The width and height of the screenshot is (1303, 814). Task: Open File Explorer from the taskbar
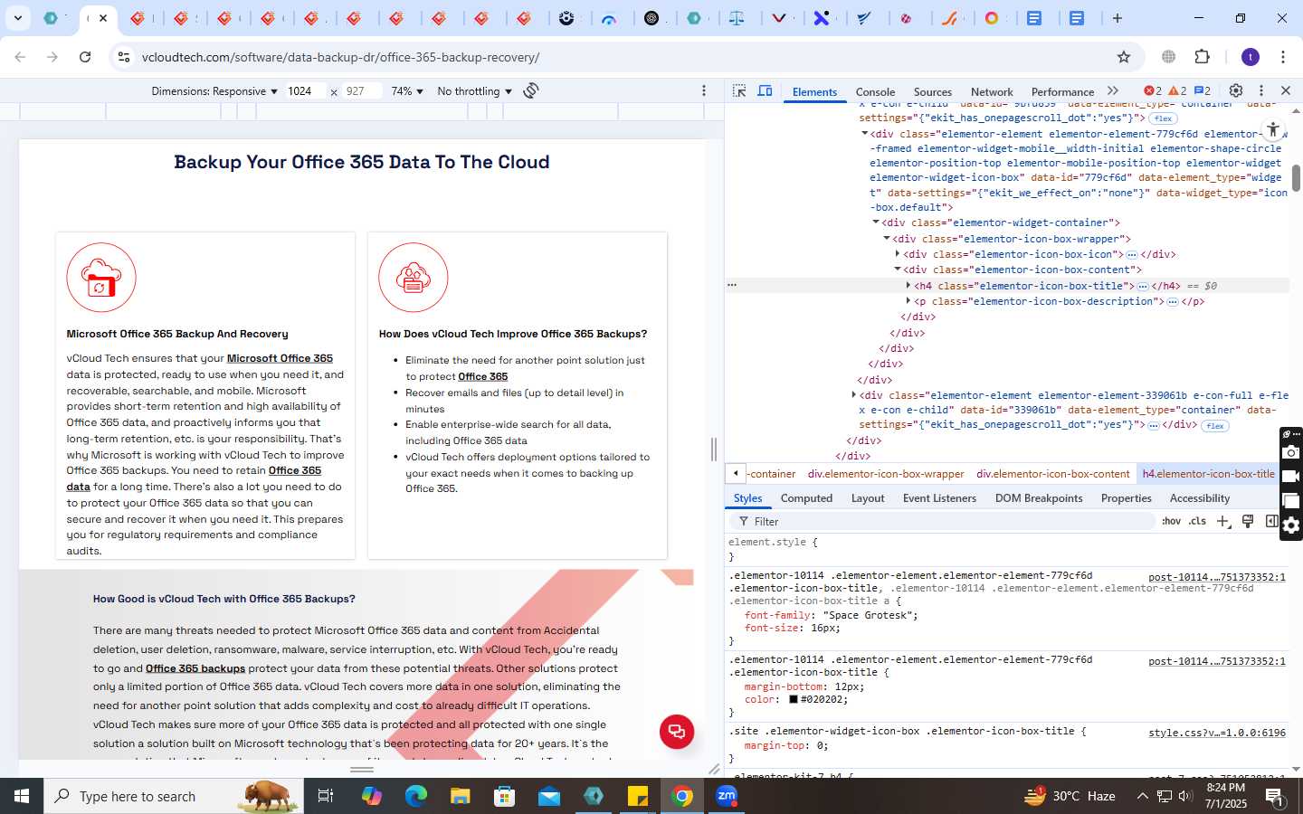tap(460, 796)
